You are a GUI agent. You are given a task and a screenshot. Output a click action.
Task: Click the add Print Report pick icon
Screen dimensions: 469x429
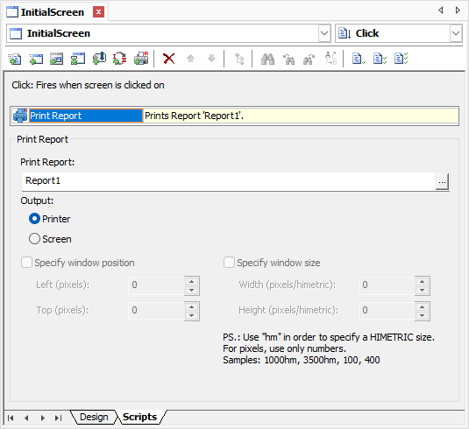point(141,59)
